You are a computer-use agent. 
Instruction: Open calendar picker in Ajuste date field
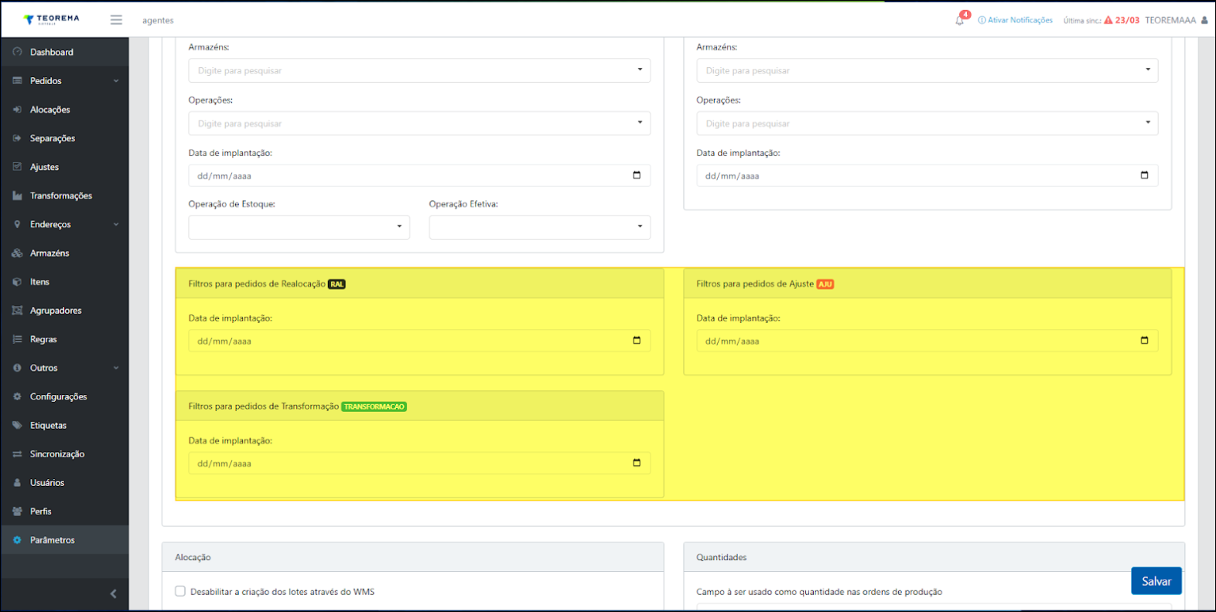click(x=1144, y=341)
